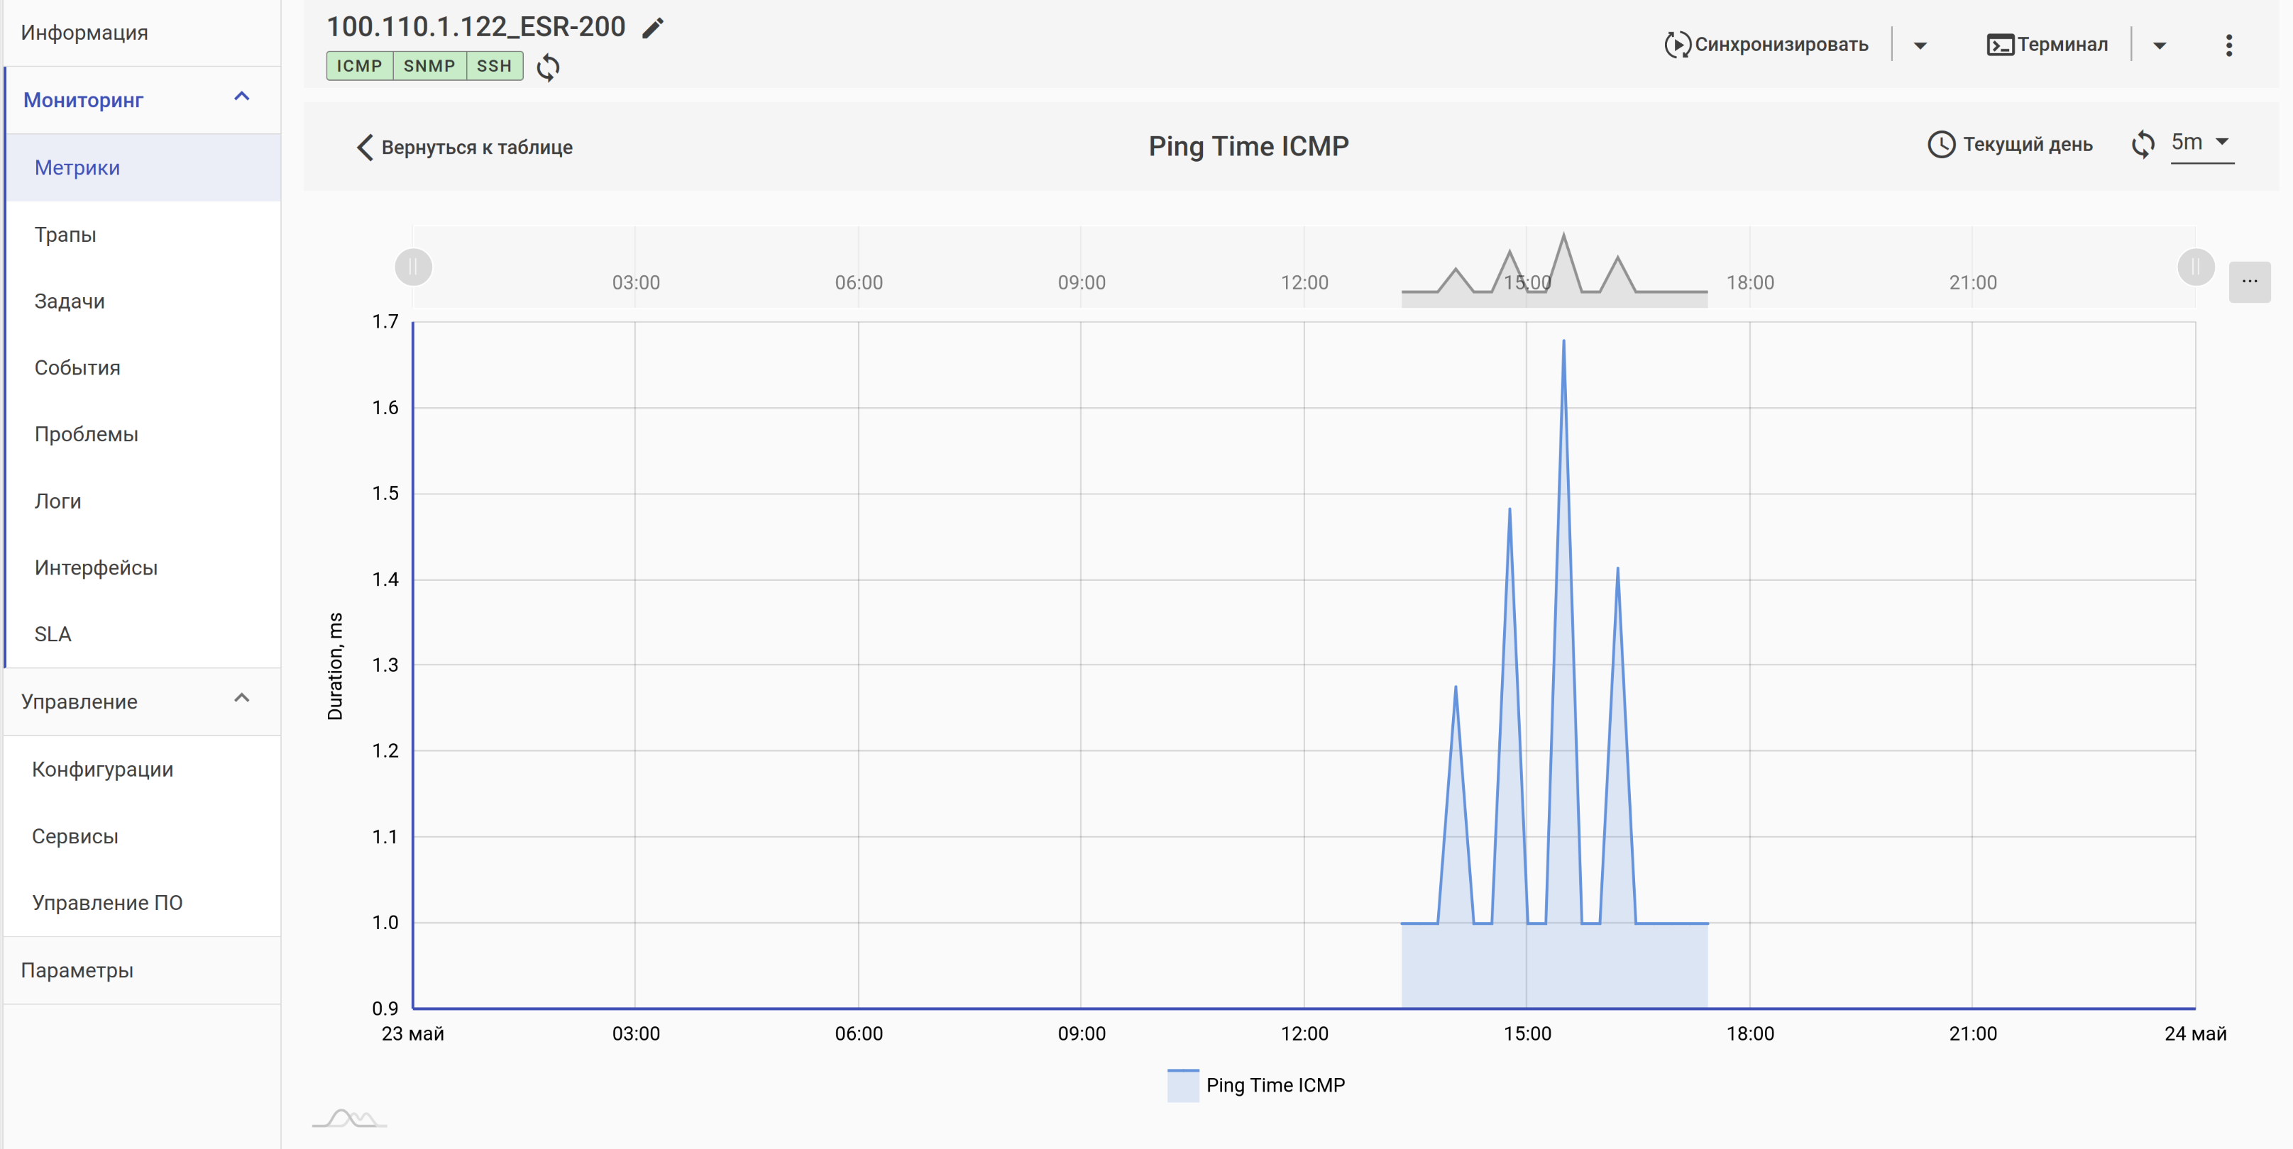Viewport: 2293px width, 1149px height.
Task: Open the three-dot device options menu
Action: coord(2228,45)
